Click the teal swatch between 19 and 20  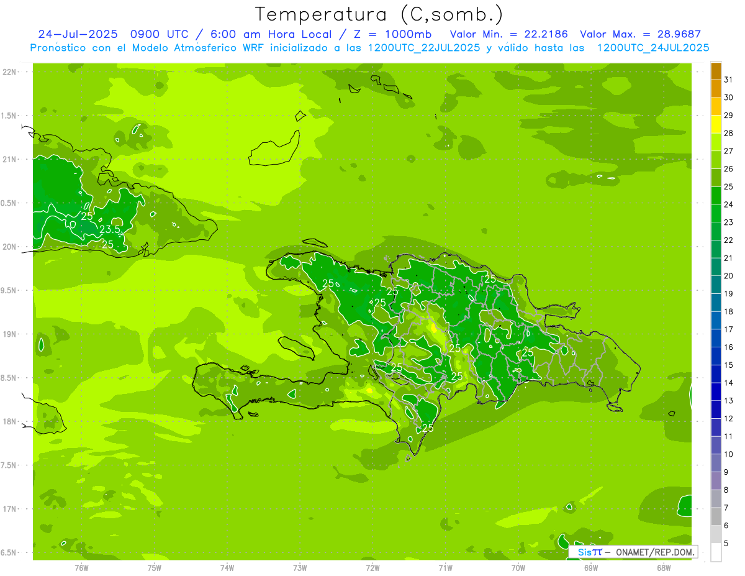716,285
